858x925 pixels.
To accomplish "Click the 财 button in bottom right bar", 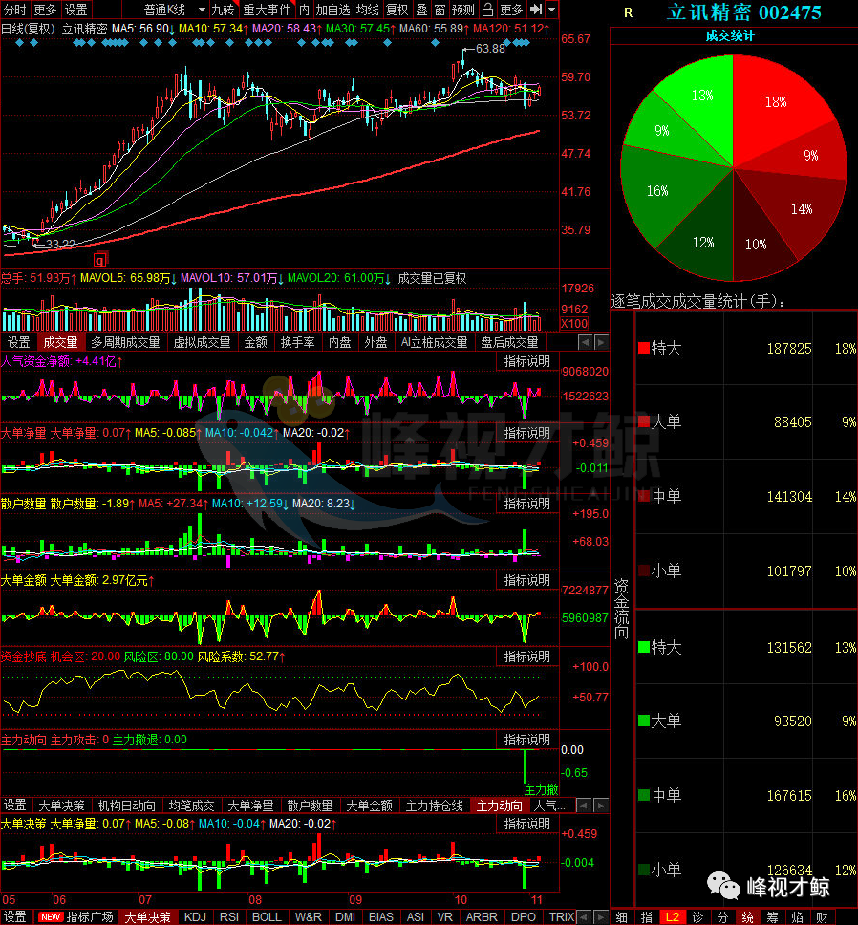I will point(822,916).
